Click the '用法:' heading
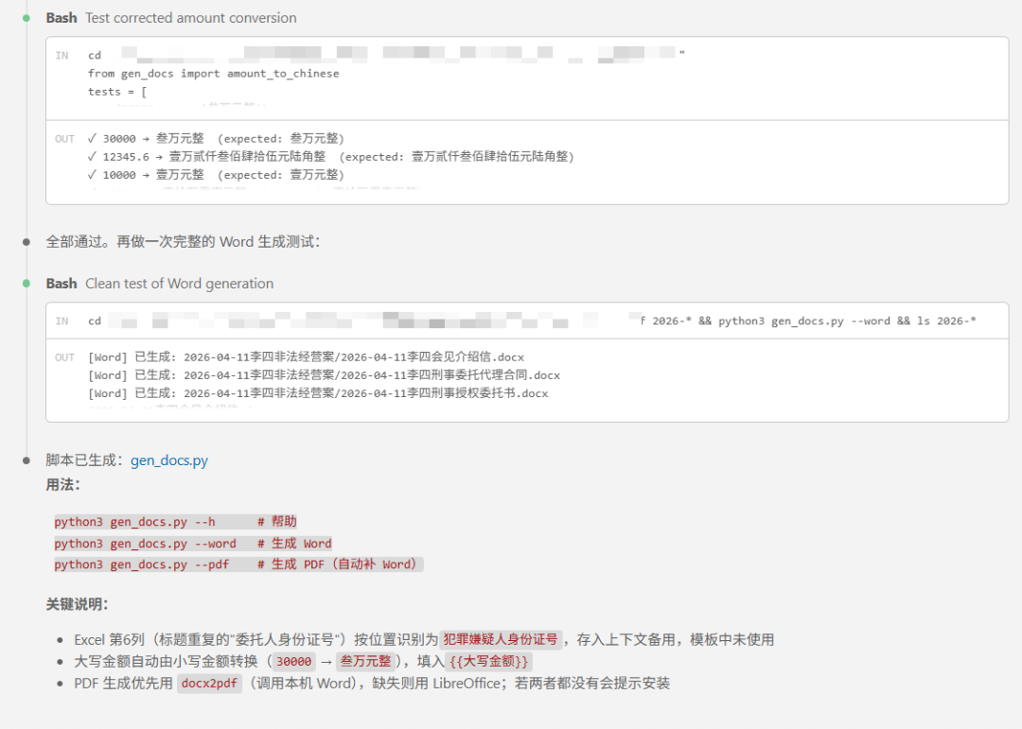The image size is (1022, 729). point(62,485)
